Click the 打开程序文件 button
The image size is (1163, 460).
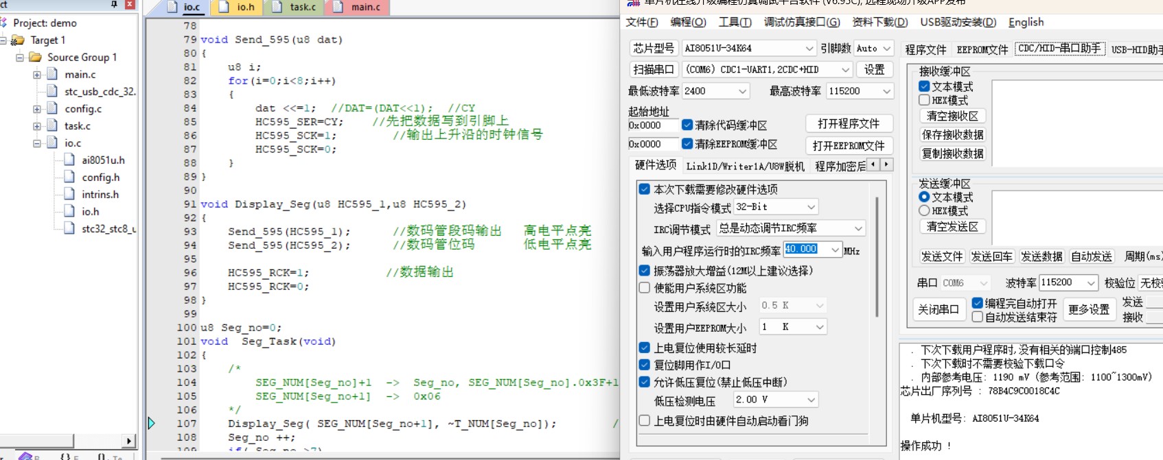[x=849, y=123]
